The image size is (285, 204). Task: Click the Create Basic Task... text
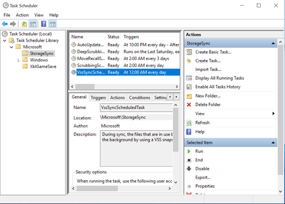coord(213,52)
